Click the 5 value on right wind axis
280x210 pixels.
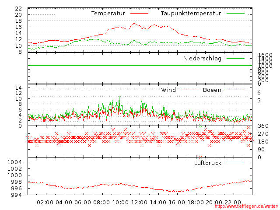[259, 101]
